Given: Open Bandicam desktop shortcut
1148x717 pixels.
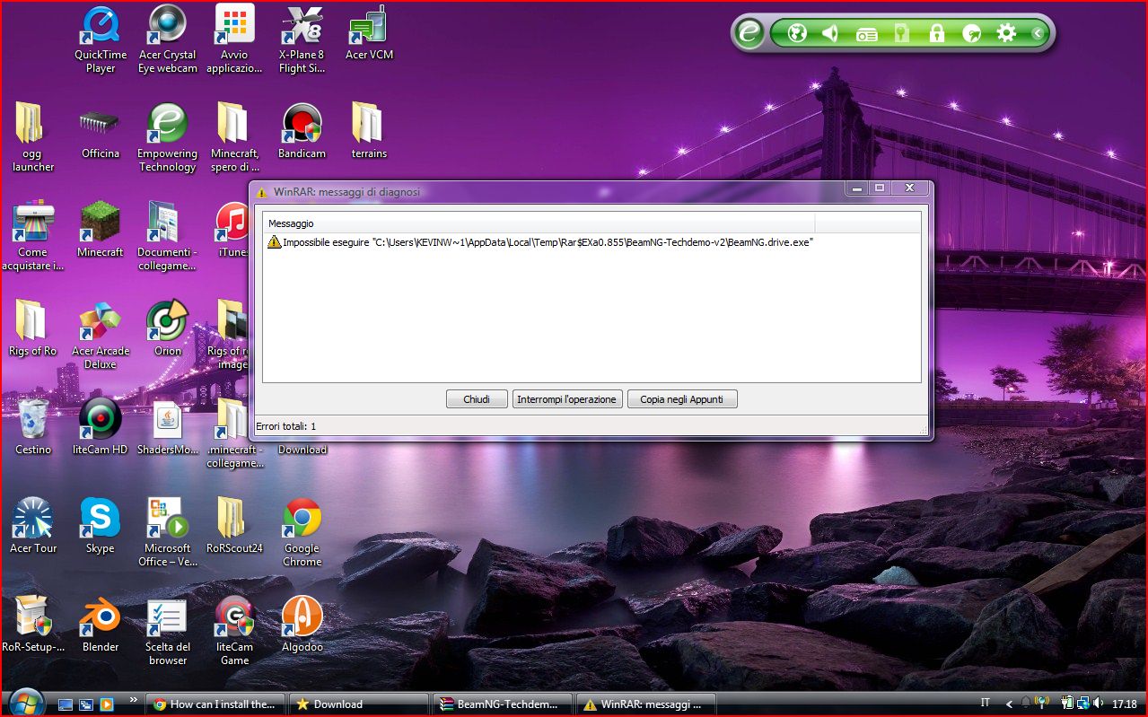Looking at the screenshot, I should 302,131.
